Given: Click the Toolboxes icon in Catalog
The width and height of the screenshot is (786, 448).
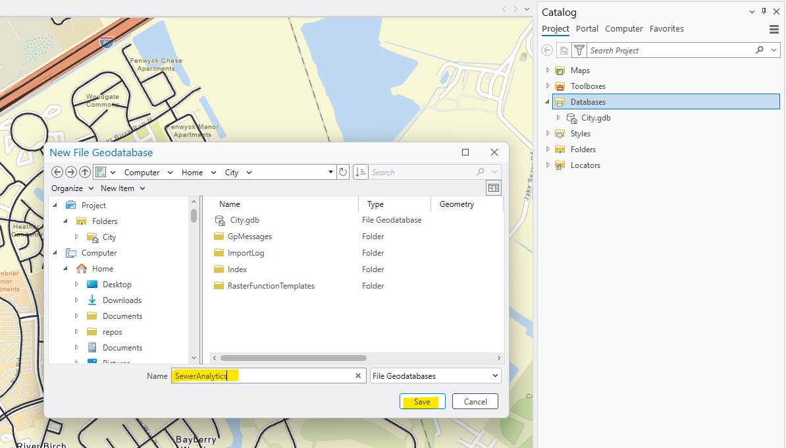Looking at the screenshot, I should [560, 86].
